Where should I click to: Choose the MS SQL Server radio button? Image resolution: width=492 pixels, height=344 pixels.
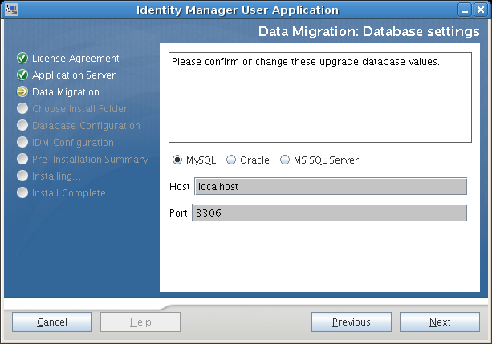285,160
